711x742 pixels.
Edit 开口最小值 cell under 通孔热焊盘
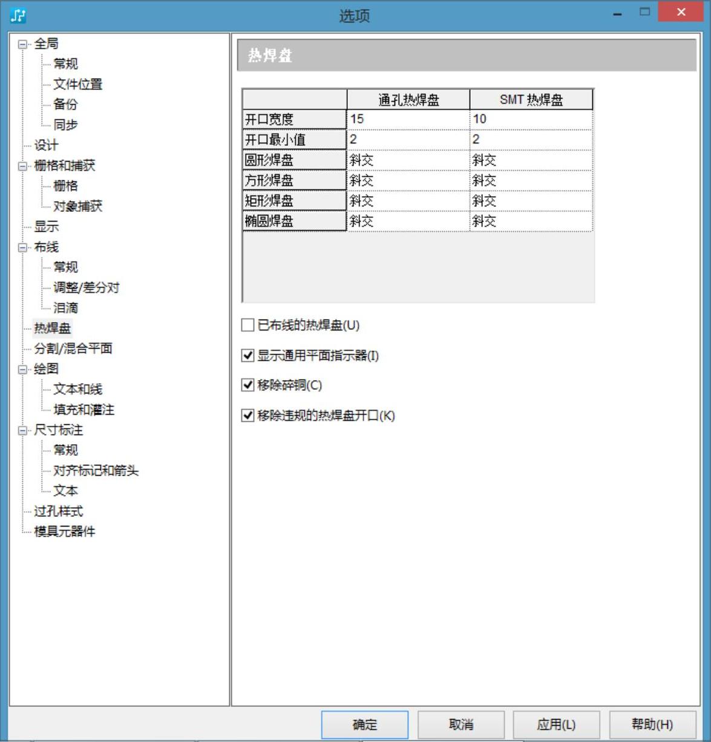[408, 140]
